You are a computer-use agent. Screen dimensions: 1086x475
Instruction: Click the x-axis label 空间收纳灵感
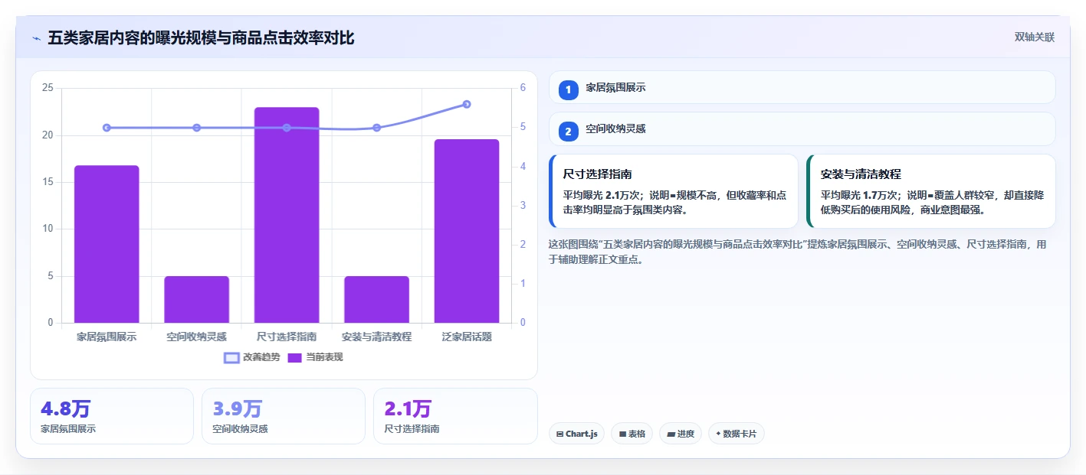tap(197, 337)
